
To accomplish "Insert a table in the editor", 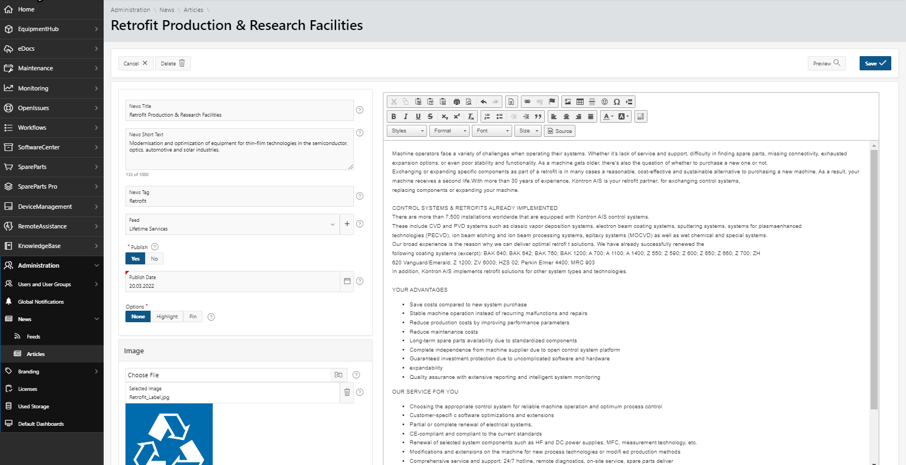I will (x=580, y=102).
